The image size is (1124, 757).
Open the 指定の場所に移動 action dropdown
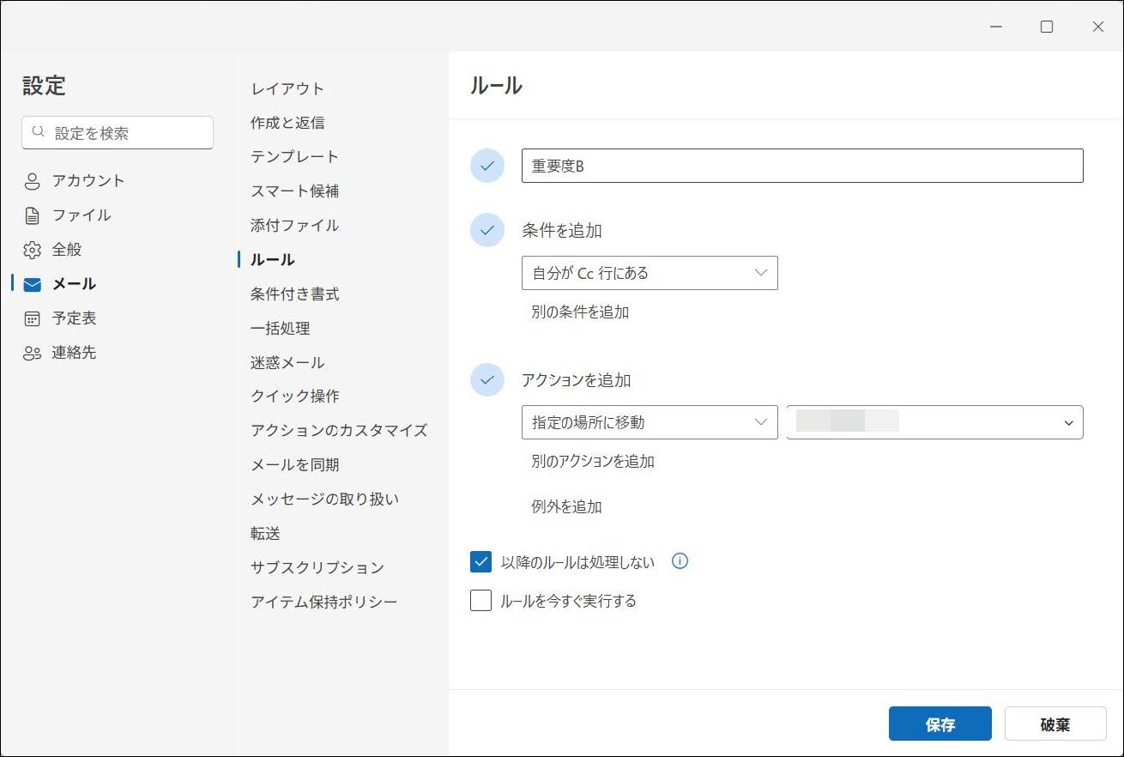pos(650,422)
